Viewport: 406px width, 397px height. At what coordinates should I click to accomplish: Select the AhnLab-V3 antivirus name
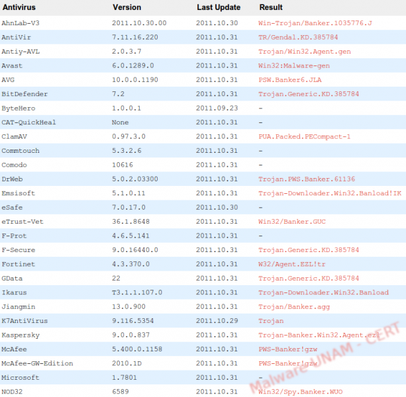tap(21, 23)
